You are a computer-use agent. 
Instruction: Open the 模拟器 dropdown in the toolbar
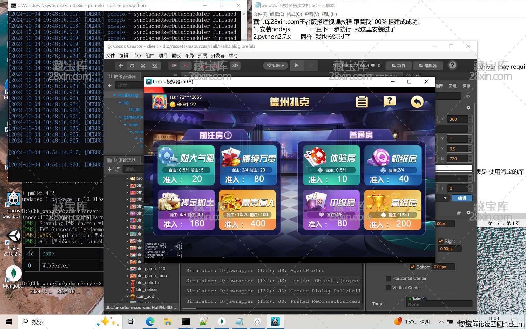[275, 65]
